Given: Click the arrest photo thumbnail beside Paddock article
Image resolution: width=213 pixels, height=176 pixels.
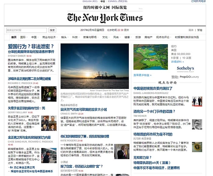Looking at the screenshot, I should click(x=49, y=94).
